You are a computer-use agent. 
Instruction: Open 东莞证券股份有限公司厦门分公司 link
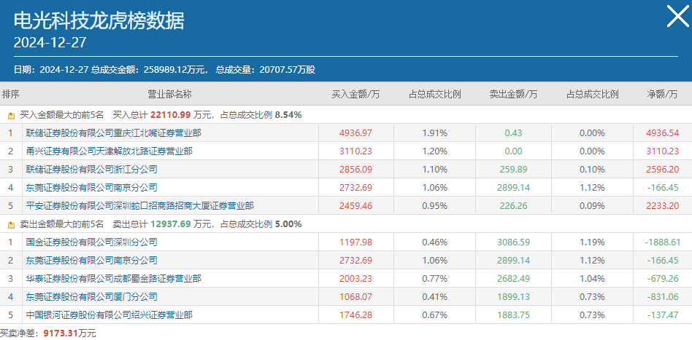click(x=92, y=297)
